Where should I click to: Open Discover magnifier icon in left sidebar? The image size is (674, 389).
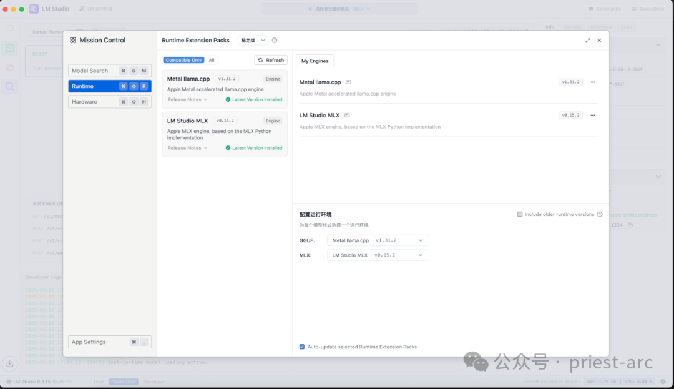pos(9,86)
